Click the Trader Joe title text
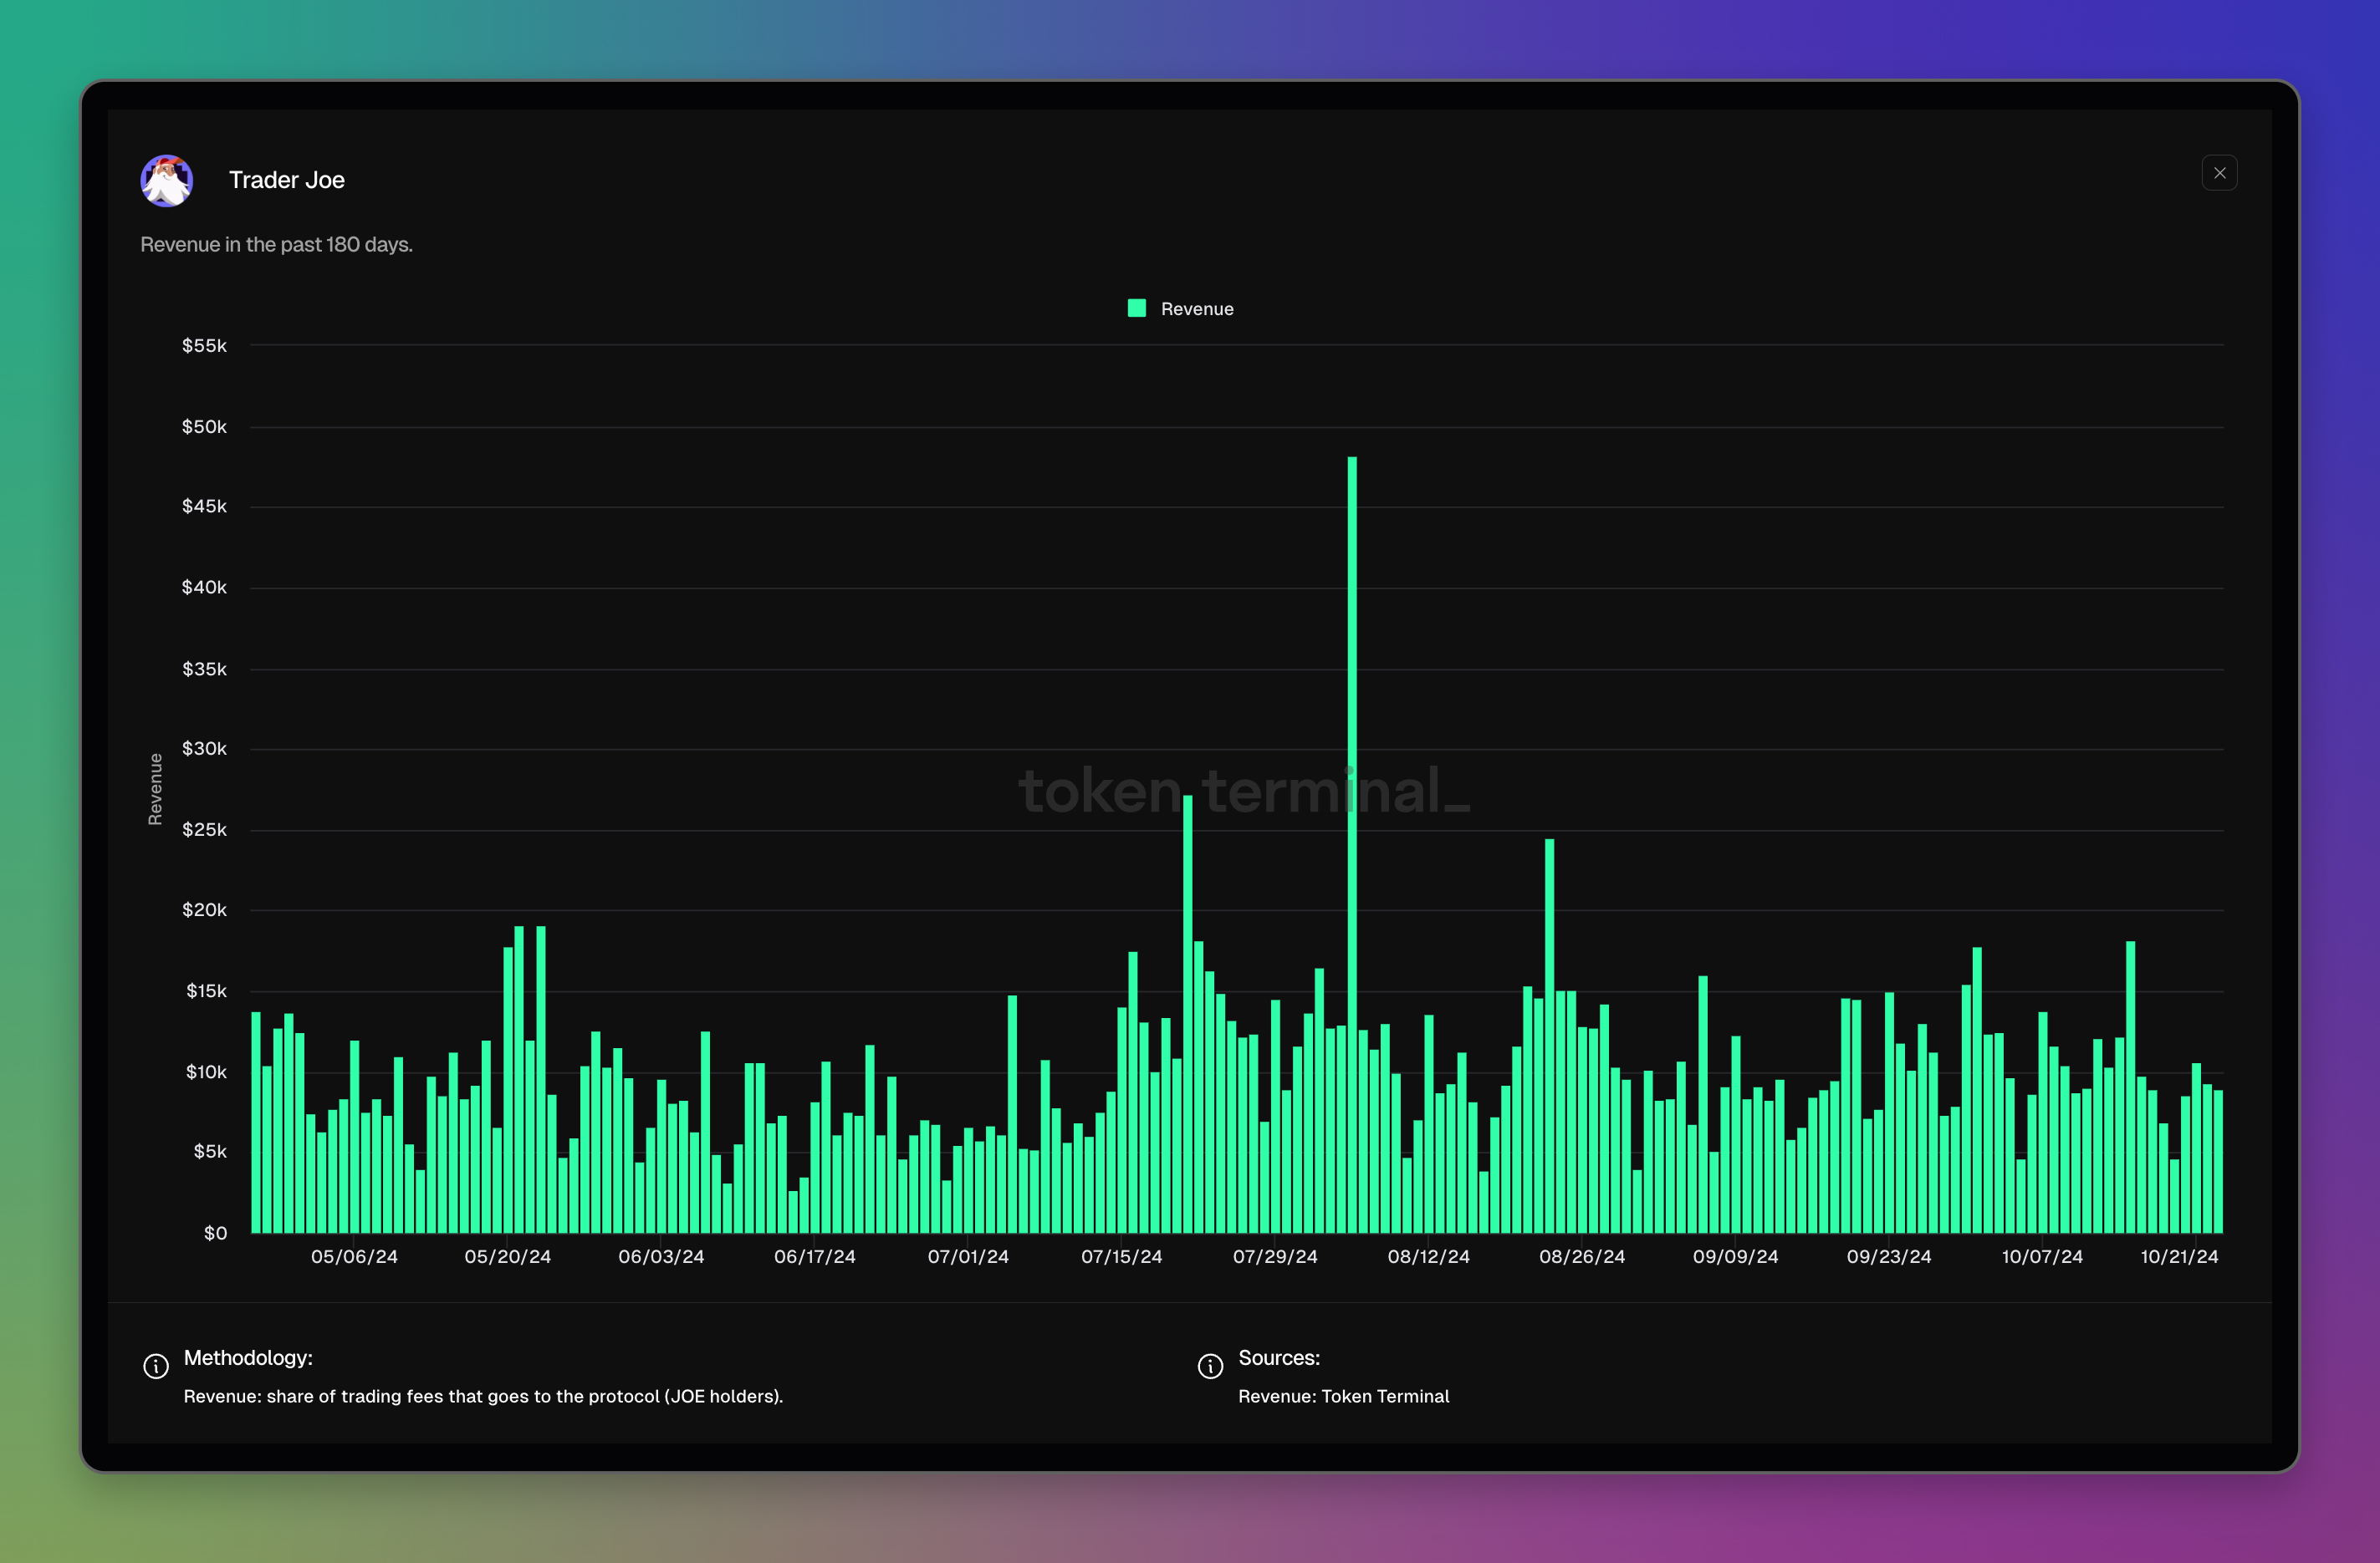Screen dimensions: 2380x1563 [x=287, y=180]
